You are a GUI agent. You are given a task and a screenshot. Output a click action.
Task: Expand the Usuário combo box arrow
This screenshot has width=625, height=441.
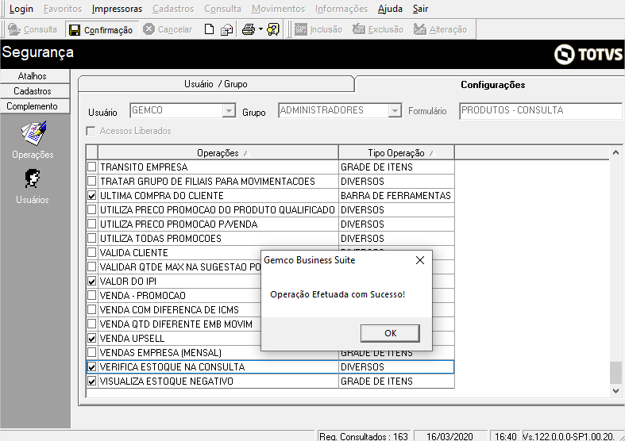(229, 110)
